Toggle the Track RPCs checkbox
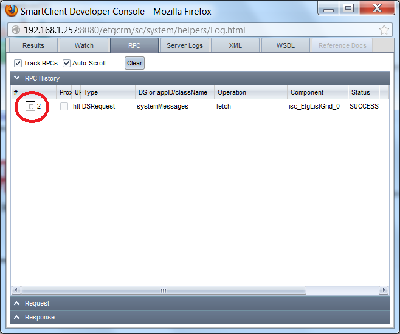The image size is (400, 334). [x=18, y=63]
